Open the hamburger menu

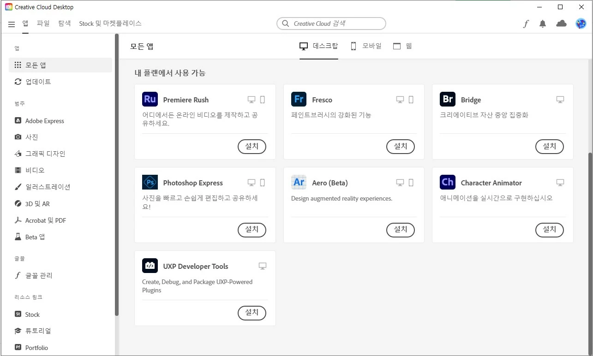pyautogui.click(x=12, y=24)
